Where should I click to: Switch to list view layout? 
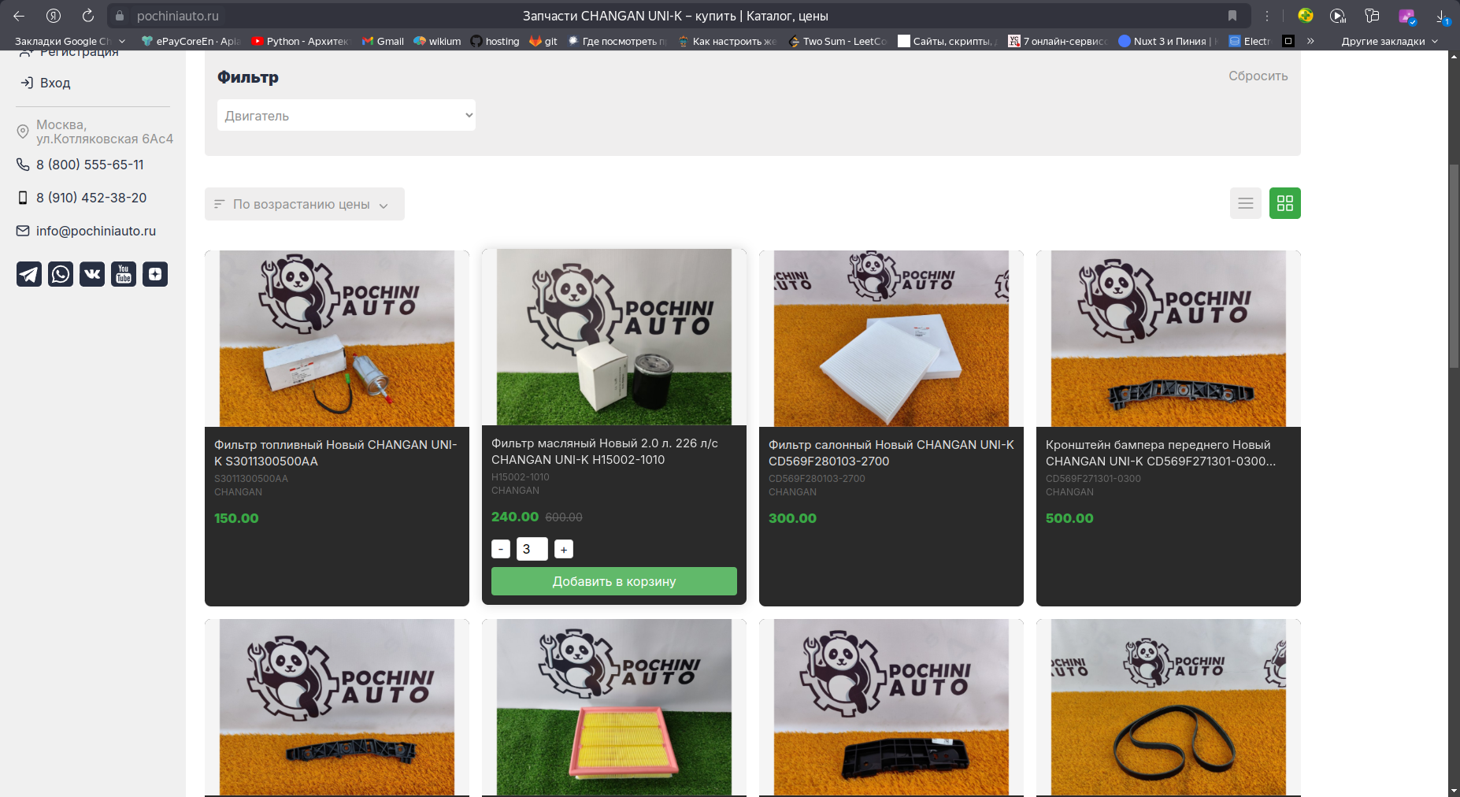pos(1246,203)
